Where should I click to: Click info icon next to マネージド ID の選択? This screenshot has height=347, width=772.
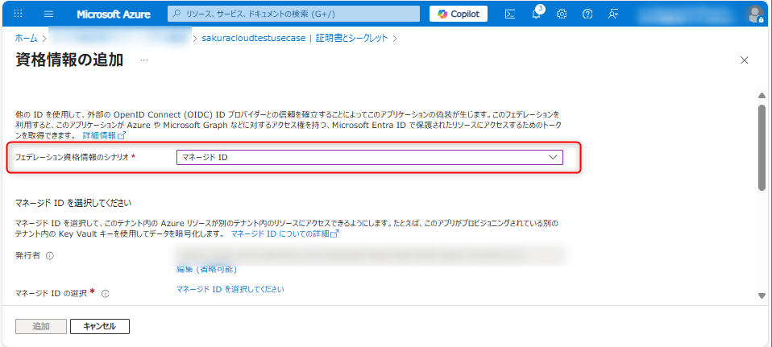click(x=106, y=294)
